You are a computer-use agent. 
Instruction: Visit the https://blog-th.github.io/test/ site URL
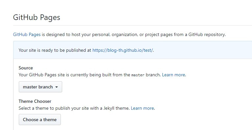pos(122,50)
